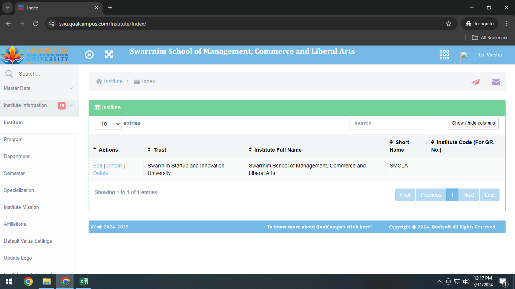Viewport: 515px width, 289px height.
Task: Open Default Value Settings in sidebar
Action: click(x=28, y=241)
